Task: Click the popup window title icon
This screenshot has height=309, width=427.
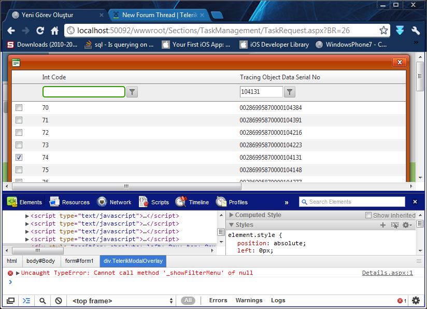Action: [x=16, y=63]
